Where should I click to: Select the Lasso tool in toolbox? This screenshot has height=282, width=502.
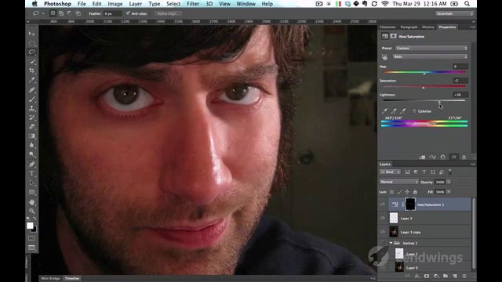(x=31, y=52)
